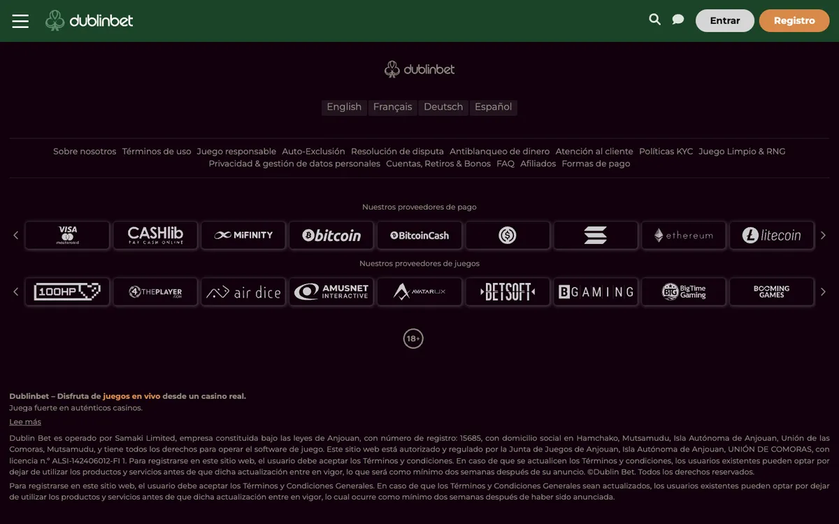Select the Amusnet Interactive provider logo
Screen dimensions: 839x524
[331, 292]
